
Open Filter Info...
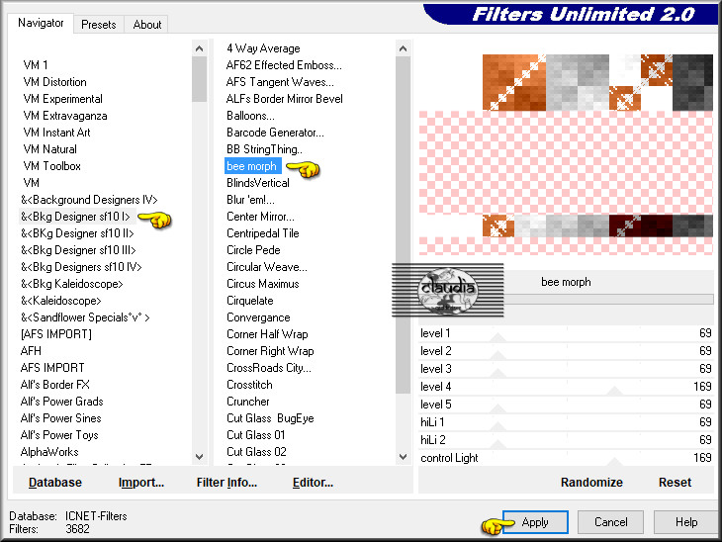pyautogui.click(x=226, y=482)
